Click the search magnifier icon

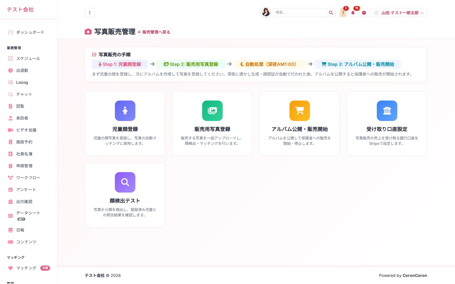tap(331, 13)
